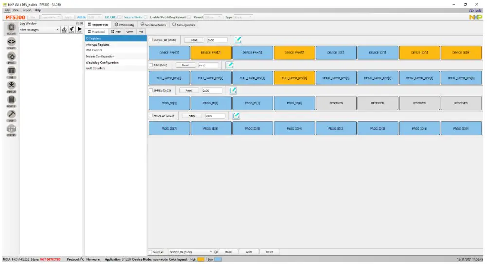The height and width of the screenshot is (264, 487).
Task: Click Read button for REV register
Action: (x=185, y=65)
